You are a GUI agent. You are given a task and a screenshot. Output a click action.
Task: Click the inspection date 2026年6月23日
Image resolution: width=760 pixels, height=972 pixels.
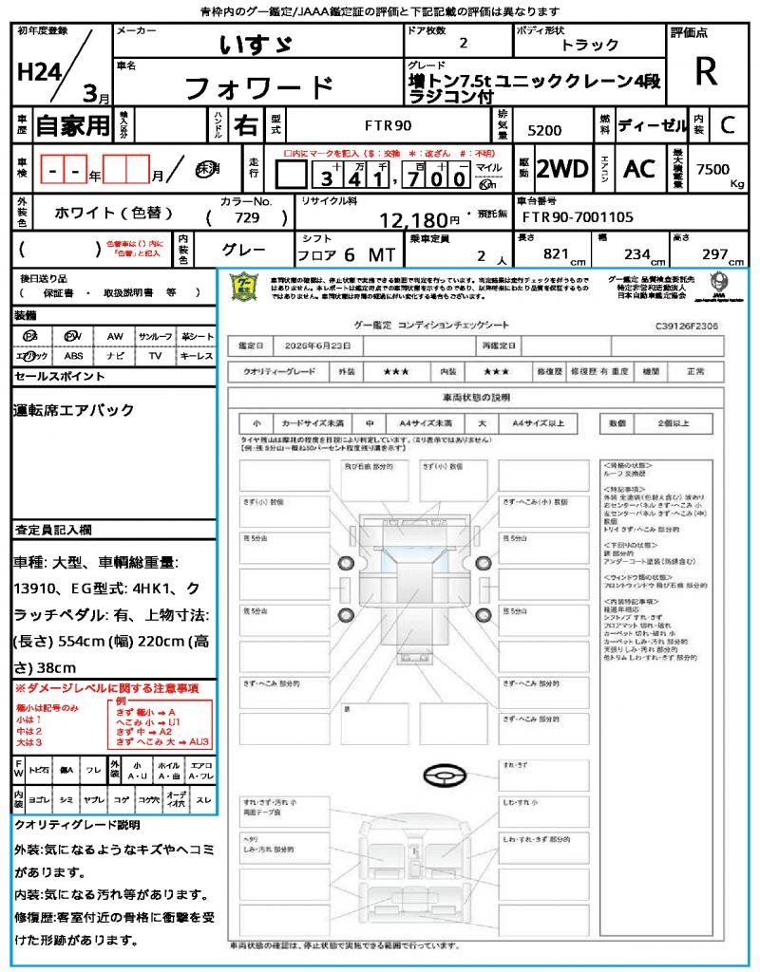pyautogui.click(x=317, y=346)
